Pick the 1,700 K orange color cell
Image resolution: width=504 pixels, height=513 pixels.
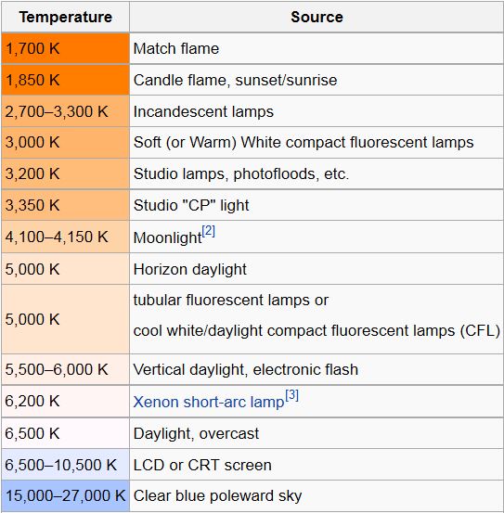pos(66,48)
